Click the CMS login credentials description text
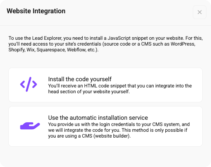This screenshot has width=211, height=167. click(x=119, y=130)
